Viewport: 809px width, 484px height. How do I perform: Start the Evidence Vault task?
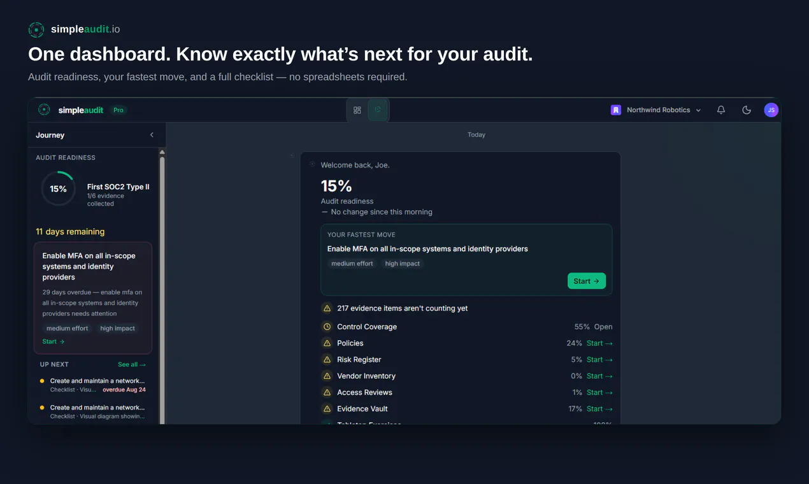[599, 409]
